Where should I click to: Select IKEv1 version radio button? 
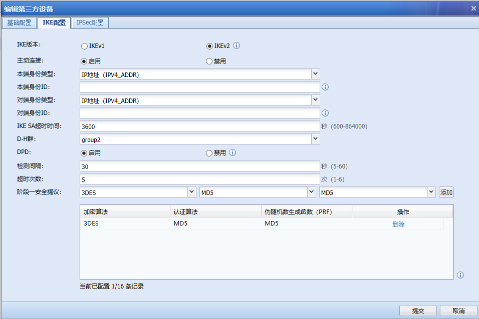tap(84, 46)
